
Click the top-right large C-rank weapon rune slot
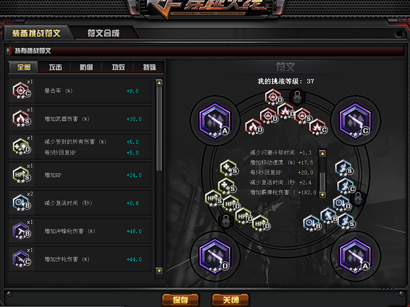(x=355, y=121)
